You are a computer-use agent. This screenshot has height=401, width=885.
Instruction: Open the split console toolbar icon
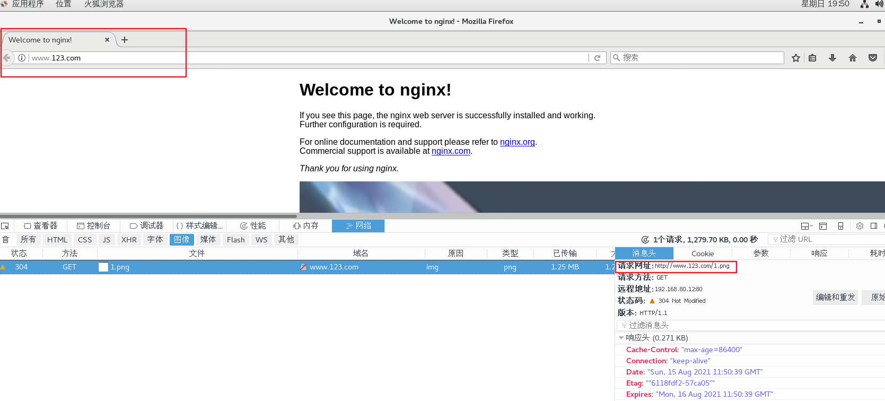823,226
